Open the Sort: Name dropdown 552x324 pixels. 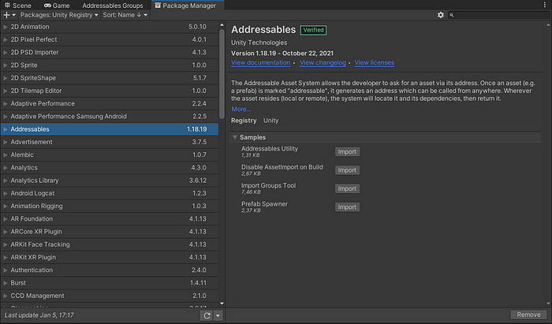(125, 15)
